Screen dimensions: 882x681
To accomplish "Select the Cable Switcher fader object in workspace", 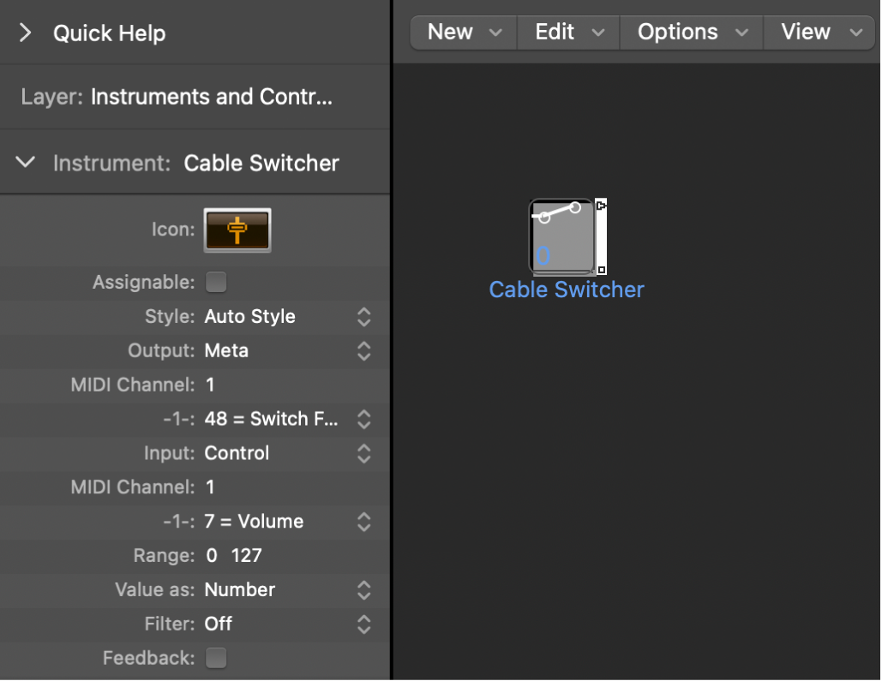I will point(561,237).
